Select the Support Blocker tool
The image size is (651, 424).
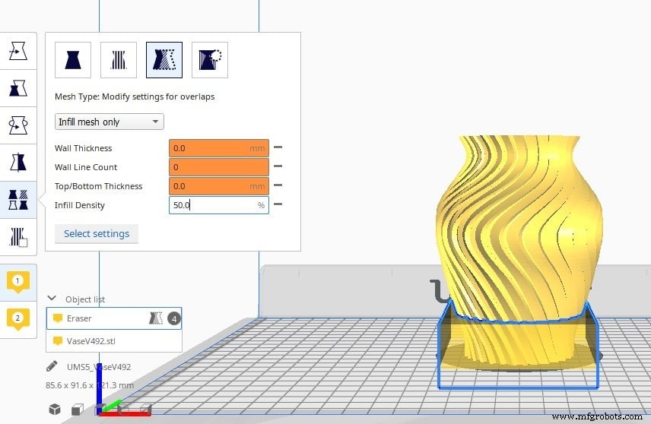point(18,237)
